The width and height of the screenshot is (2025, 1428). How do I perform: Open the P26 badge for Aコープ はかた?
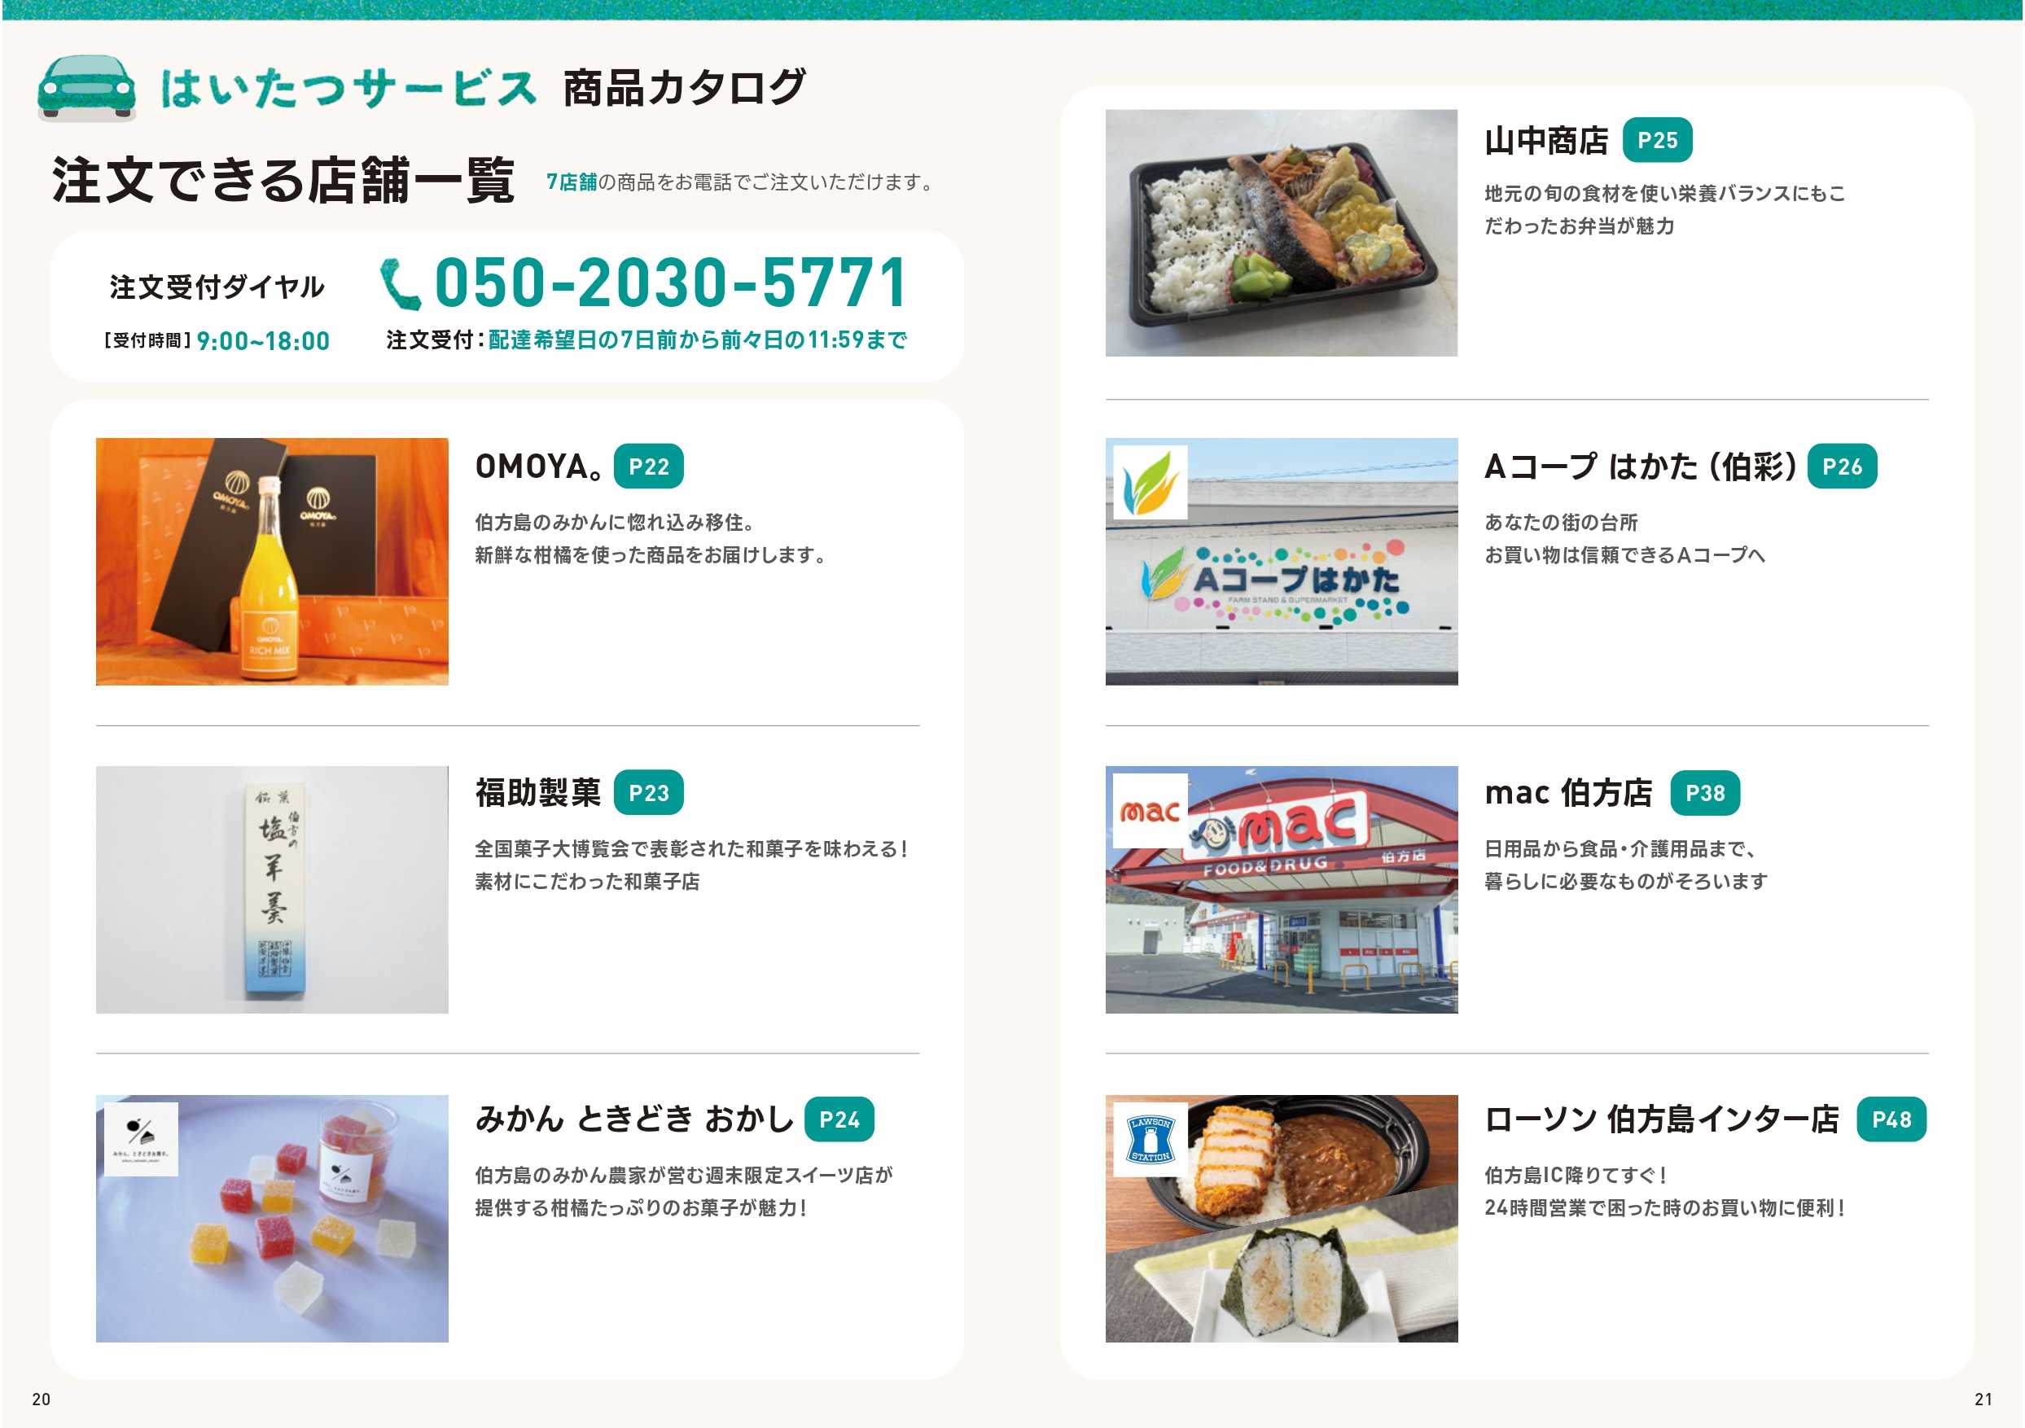pos(1843,467)
